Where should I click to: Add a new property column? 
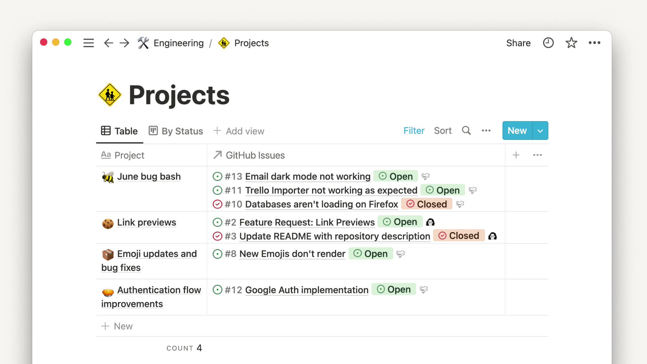[516, 155]
